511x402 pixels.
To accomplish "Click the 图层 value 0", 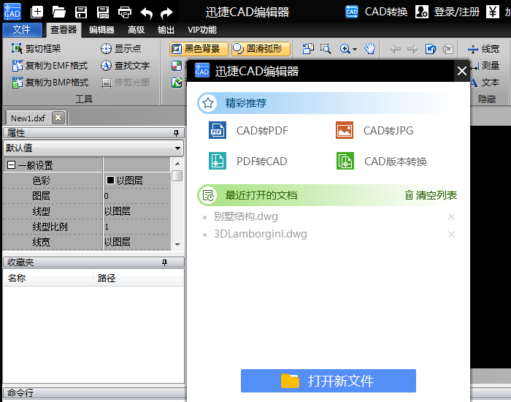I will [137, 196].
